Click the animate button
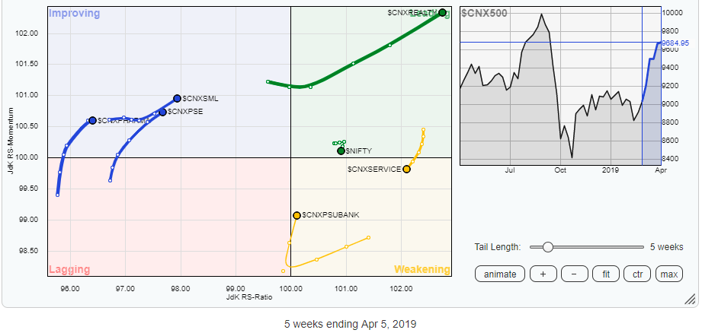This screenshot has height=333, width=702. click(501, 274)
